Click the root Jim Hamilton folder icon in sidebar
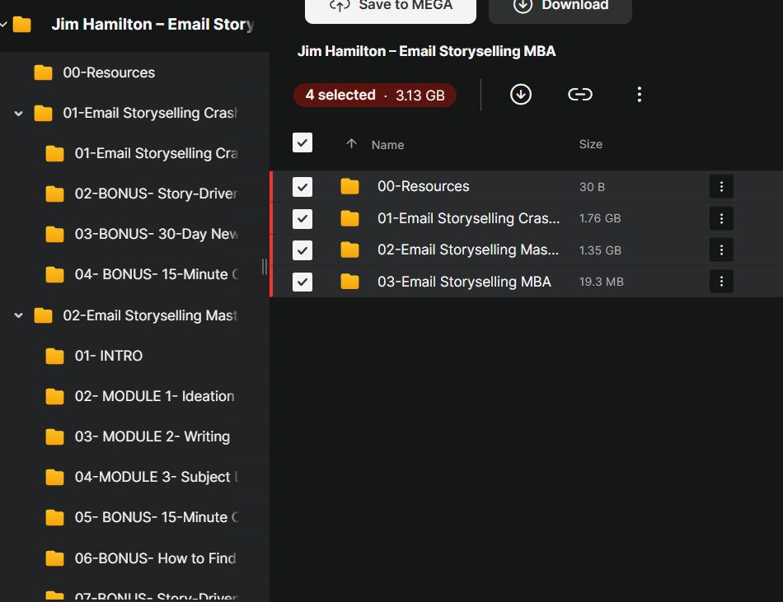 tap(21, 24)
